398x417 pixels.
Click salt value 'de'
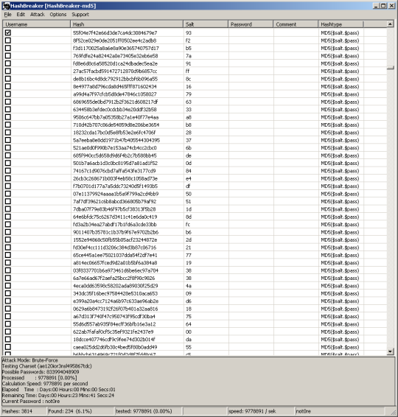click(189, 155)
